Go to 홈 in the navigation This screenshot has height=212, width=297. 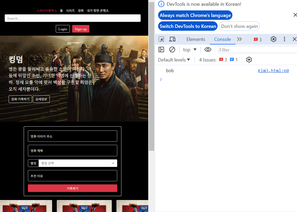(61, 11)
